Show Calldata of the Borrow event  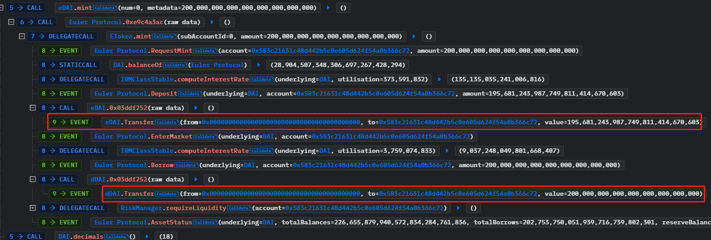click(186, 165)
